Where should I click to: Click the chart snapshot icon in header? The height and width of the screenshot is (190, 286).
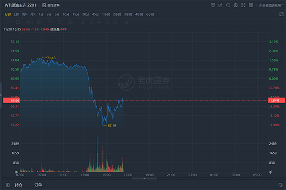(213, 5)
